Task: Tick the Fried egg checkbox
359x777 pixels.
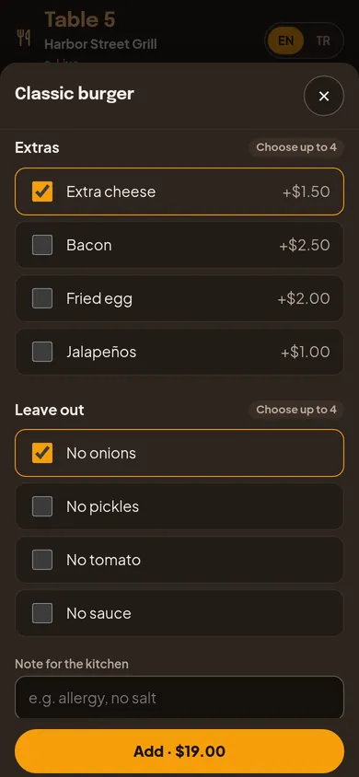Action: (x=42, y=298)
